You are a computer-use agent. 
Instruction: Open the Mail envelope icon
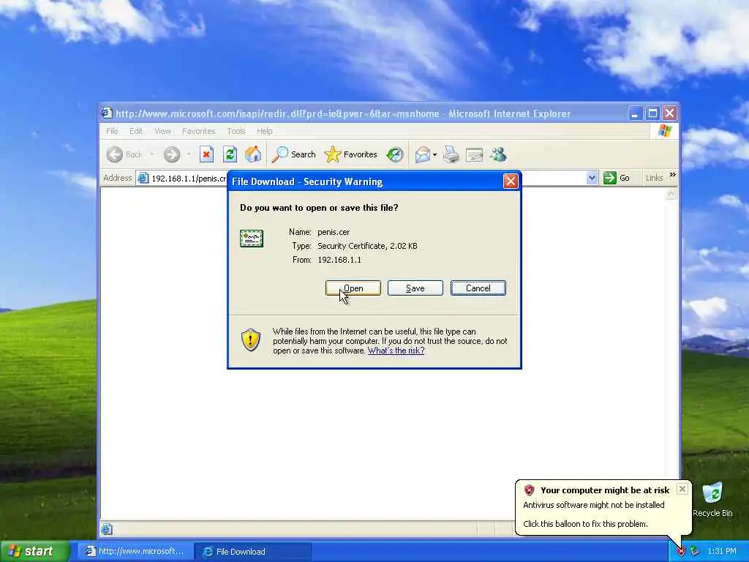coord(422,154)
